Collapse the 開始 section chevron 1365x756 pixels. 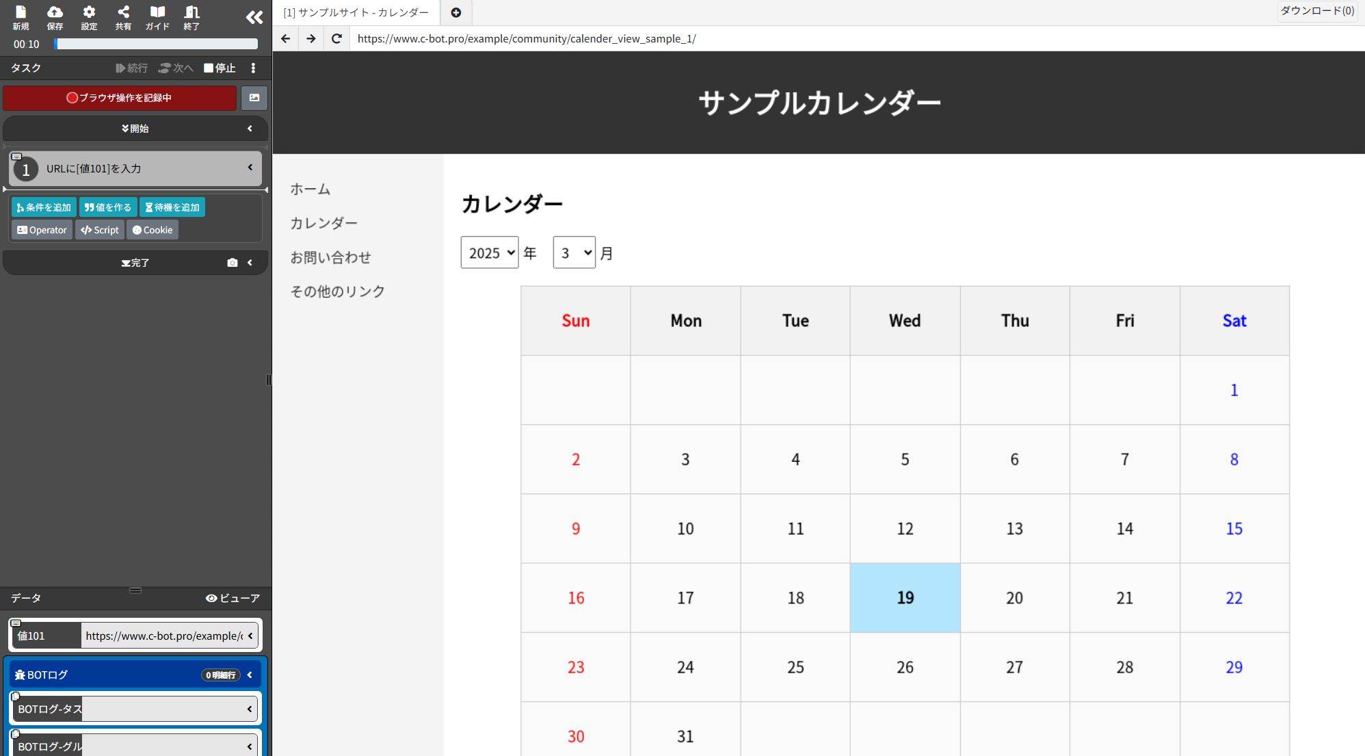[x=250, y=129]
